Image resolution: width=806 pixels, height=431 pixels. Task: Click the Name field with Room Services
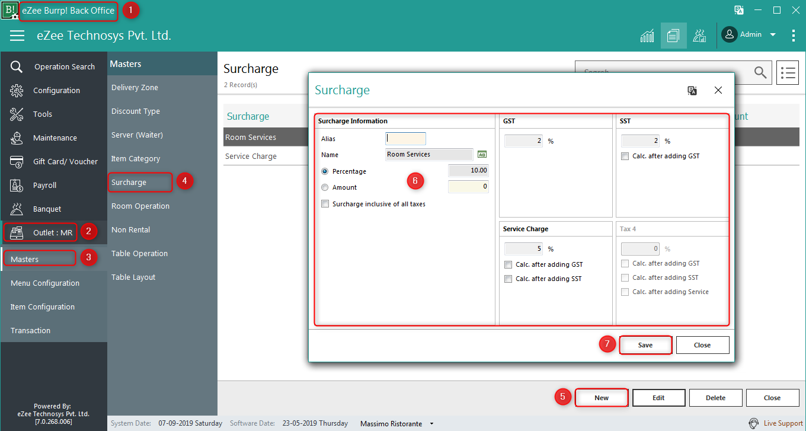429,155
